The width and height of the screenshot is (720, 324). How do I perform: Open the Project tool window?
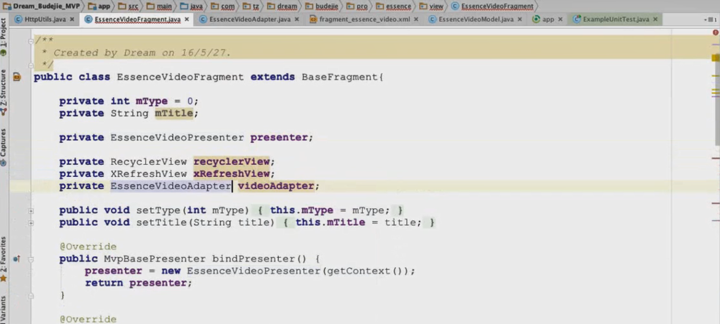pyautogui.click(x=4, y=36)
